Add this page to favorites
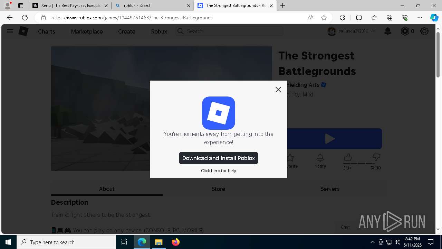 click(324, 18)
